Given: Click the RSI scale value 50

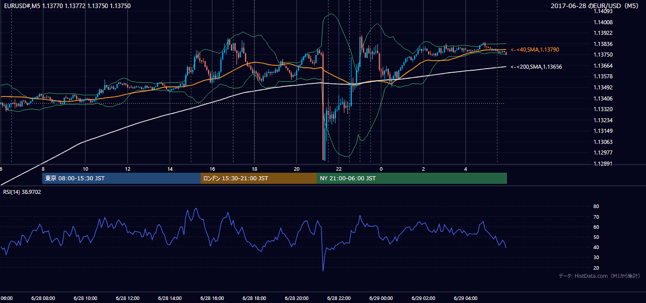Looking at the screenshot, I should [596, 237].
